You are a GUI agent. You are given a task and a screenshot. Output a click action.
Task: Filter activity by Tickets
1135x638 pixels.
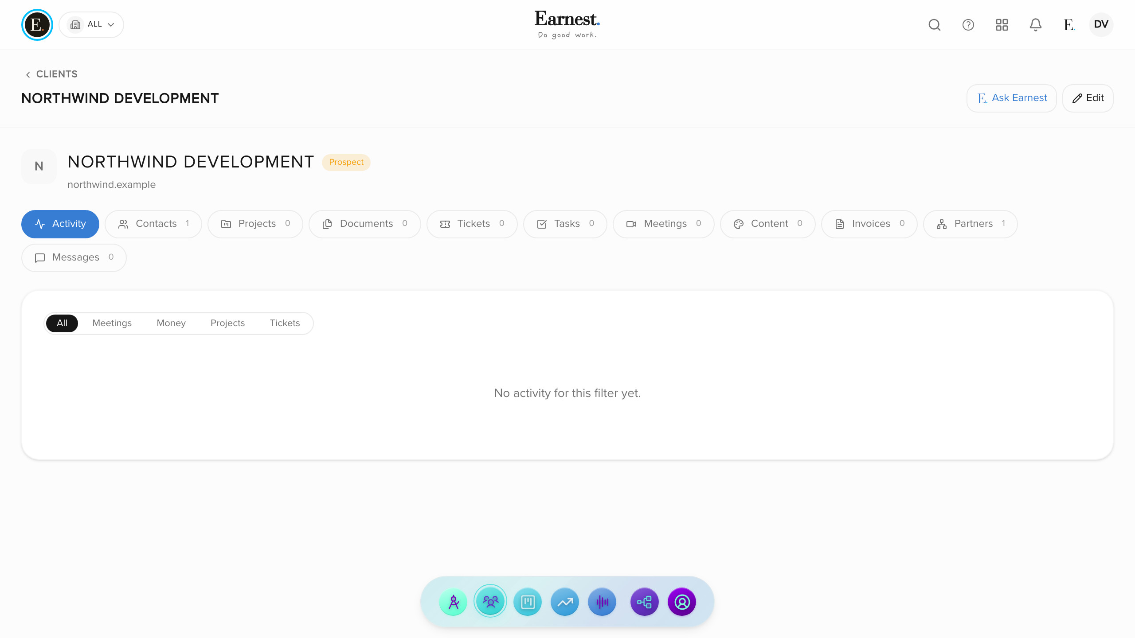[x=285, y=323]
